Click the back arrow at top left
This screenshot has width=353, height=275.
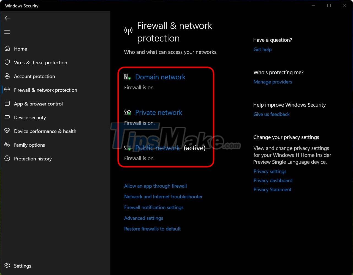(7, 18)
